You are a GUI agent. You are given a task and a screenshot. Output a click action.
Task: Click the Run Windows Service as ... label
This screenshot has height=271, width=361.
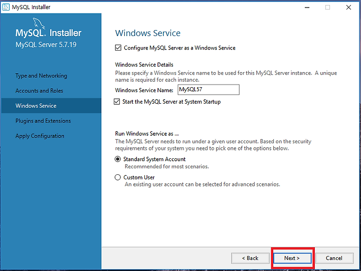pyautogui.click(x=147, y=134)
